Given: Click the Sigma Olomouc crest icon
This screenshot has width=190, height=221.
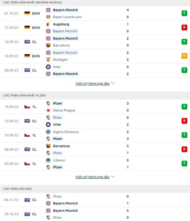Looking at the screenshot, I should coord(48,132).
